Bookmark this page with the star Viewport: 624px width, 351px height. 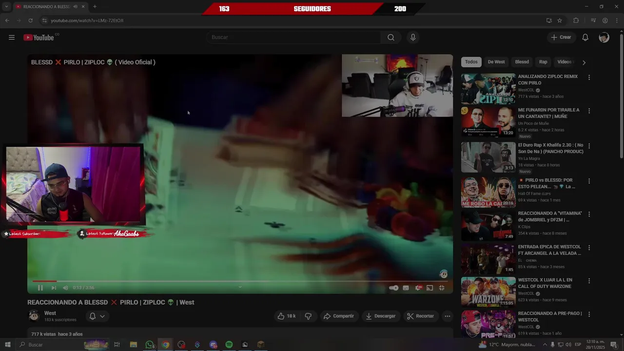pyautogui.click(x=560, y=20)
